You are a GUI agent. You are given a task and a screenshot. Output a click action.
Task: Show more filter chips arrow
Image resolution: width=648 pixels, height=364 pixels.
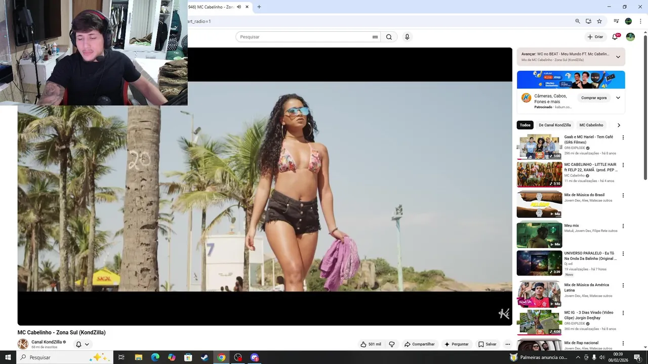pos(618,125)
